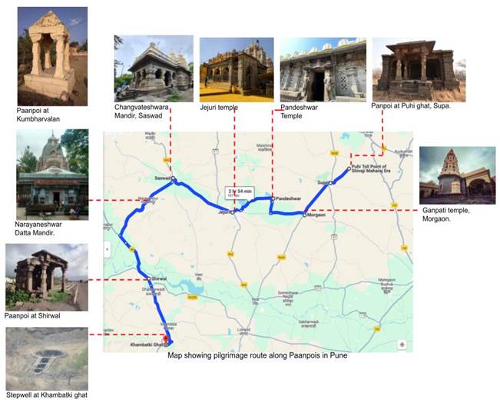The width and height of the screenshot is (500, 403).
Task: Click the Morgaon waypoint marker
Action: click(304, 215)
